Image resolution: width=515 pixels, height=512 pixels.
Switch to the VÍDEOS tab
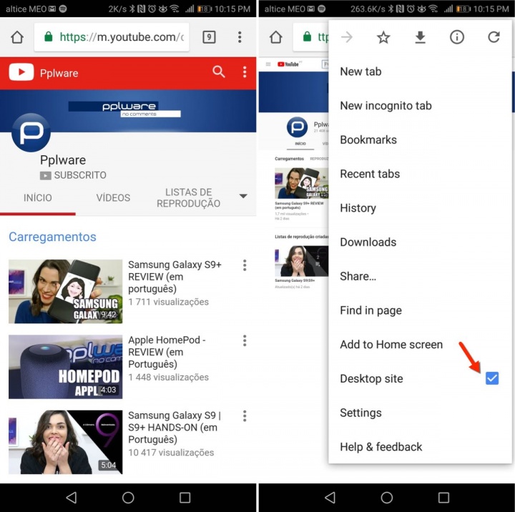(113, 197)
